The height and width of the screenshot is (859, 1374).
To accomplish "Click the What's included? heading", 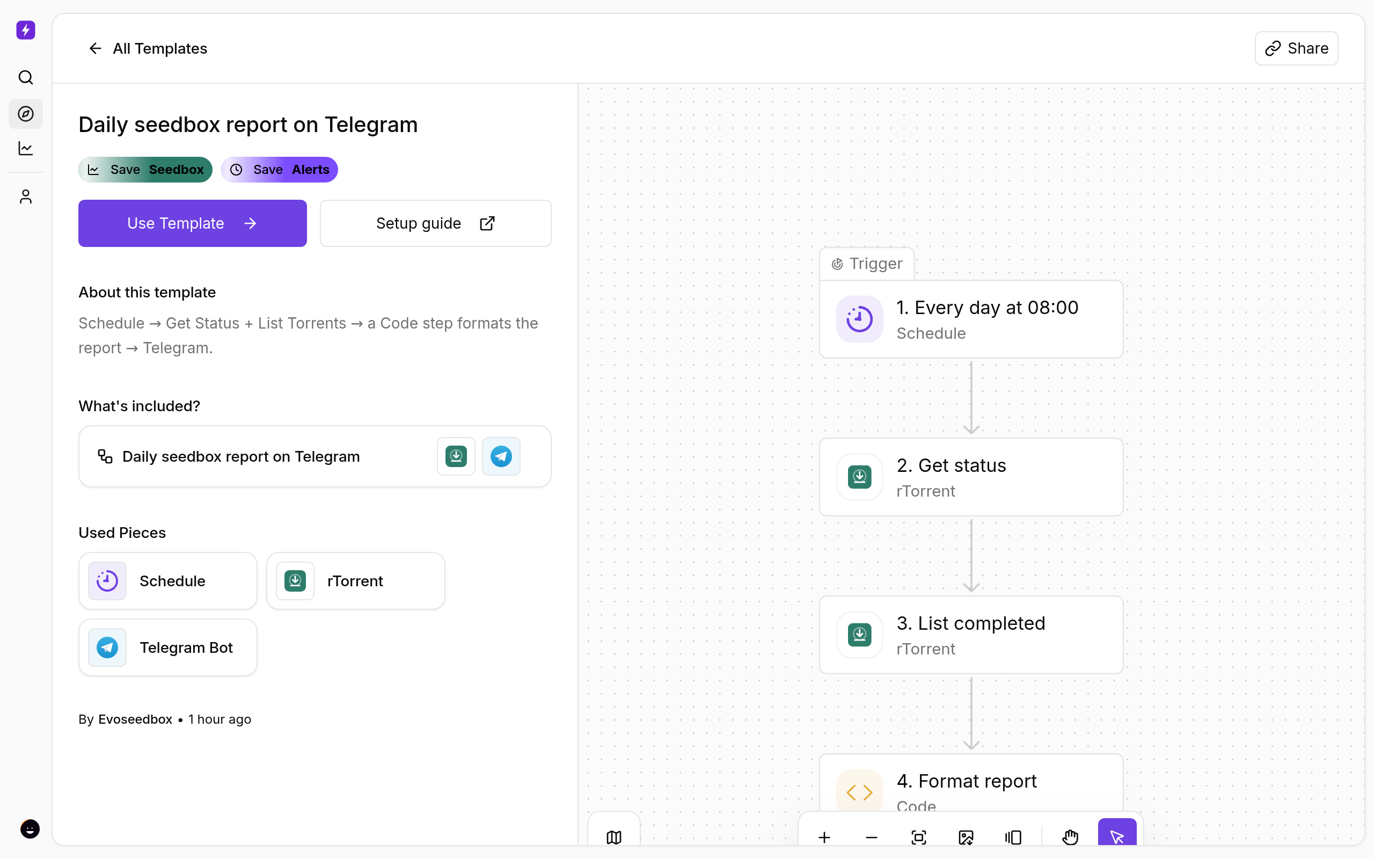I will click(x=139, y=406).
